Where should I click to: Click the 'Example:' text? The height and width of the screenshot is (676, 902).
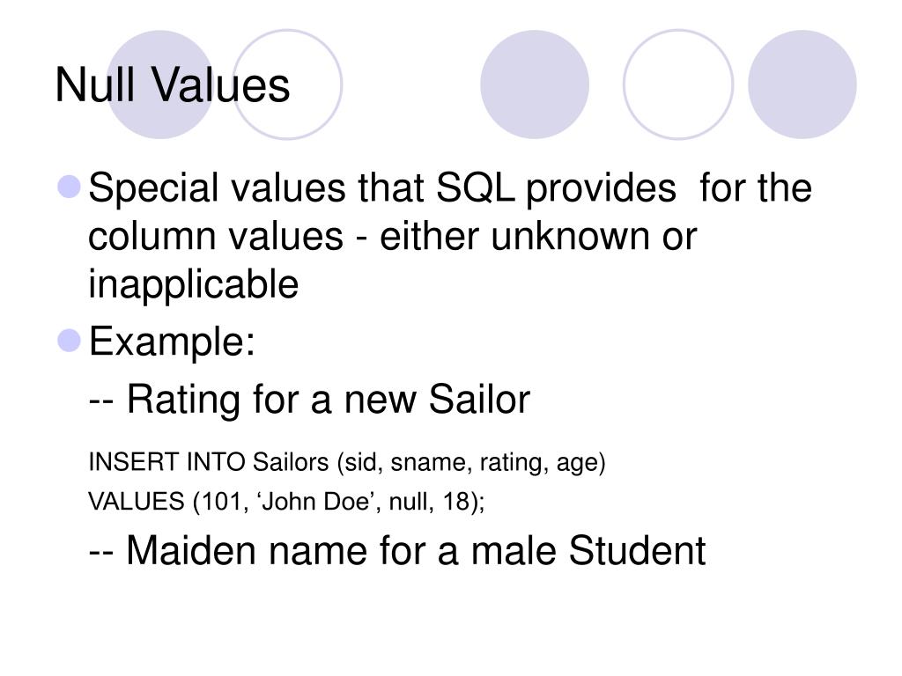click(x=172, y=342)
